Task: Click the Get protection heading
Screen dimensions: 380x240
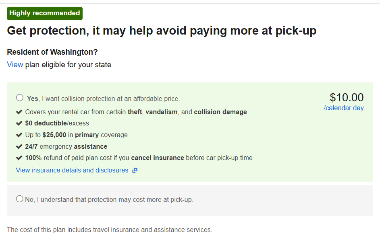Action: [162, 31]
